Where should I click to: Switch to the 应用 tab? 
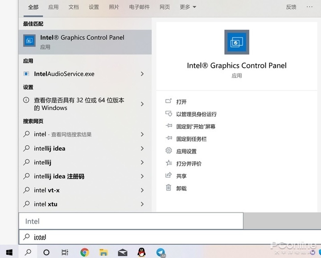point(53,7)
